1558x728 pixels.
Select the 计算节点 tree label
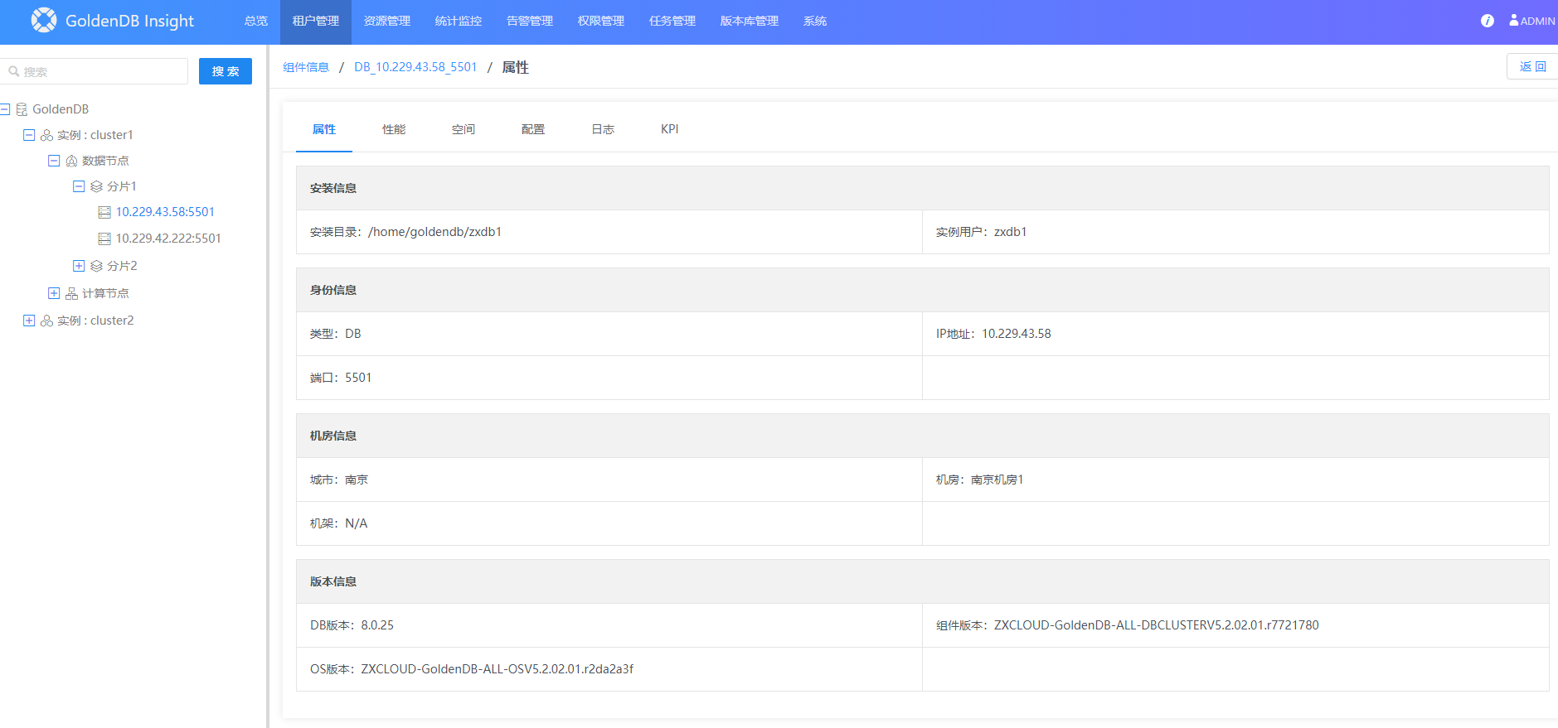coord(105,293)
